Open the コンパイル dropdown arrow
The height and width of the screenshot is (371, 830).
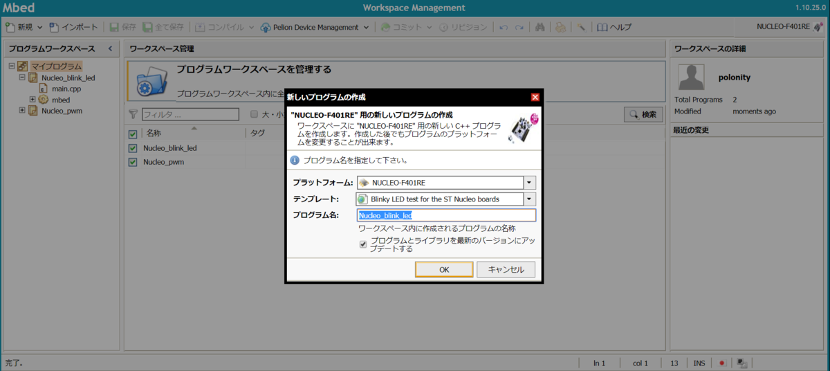click(251, 28)
